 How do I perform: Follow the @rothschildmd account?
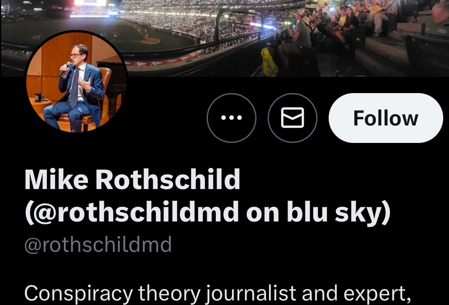pyautogui.click(x=386, y=118)
